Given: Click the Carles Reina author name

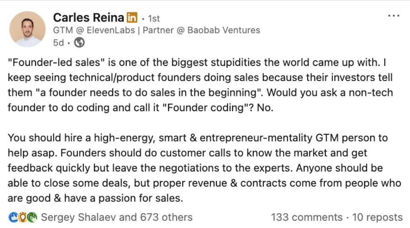Looking at the screenshot, I should 89,18.
